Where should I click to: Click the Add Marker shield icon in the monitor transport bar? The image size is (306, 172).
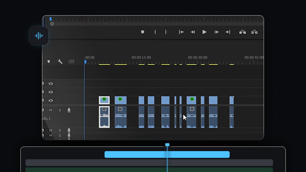point(143,32)
